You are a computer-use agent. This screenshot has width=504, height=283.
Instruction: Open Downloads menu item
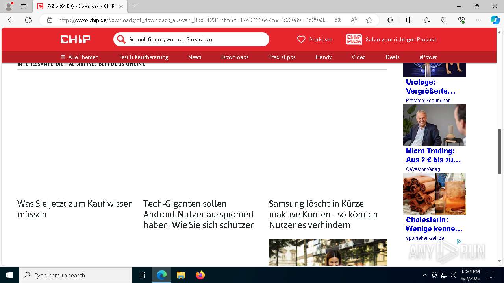click(x=235, y=57)
